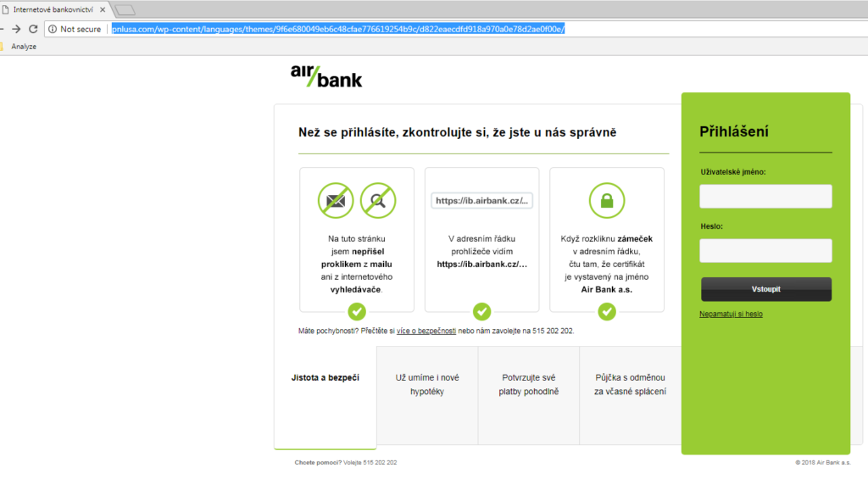Click checkmark under the address bar card

(481, 312)
